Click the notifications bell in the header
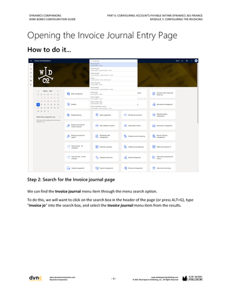The width and height of the screenshot is (232, 300). pyautogui.click(x=182, y=61)
